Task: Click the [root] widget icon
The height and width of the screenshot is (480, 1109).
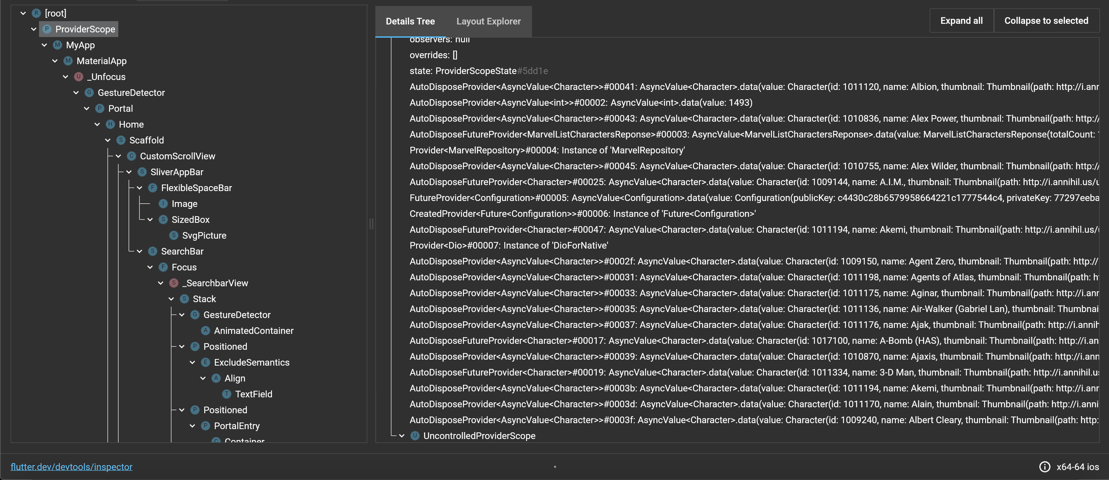Action: [36, 13]
